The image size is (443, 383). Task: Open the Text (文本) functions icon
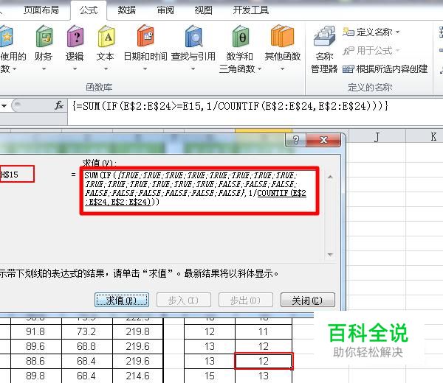pyautogui.click(x=106, y=36)
